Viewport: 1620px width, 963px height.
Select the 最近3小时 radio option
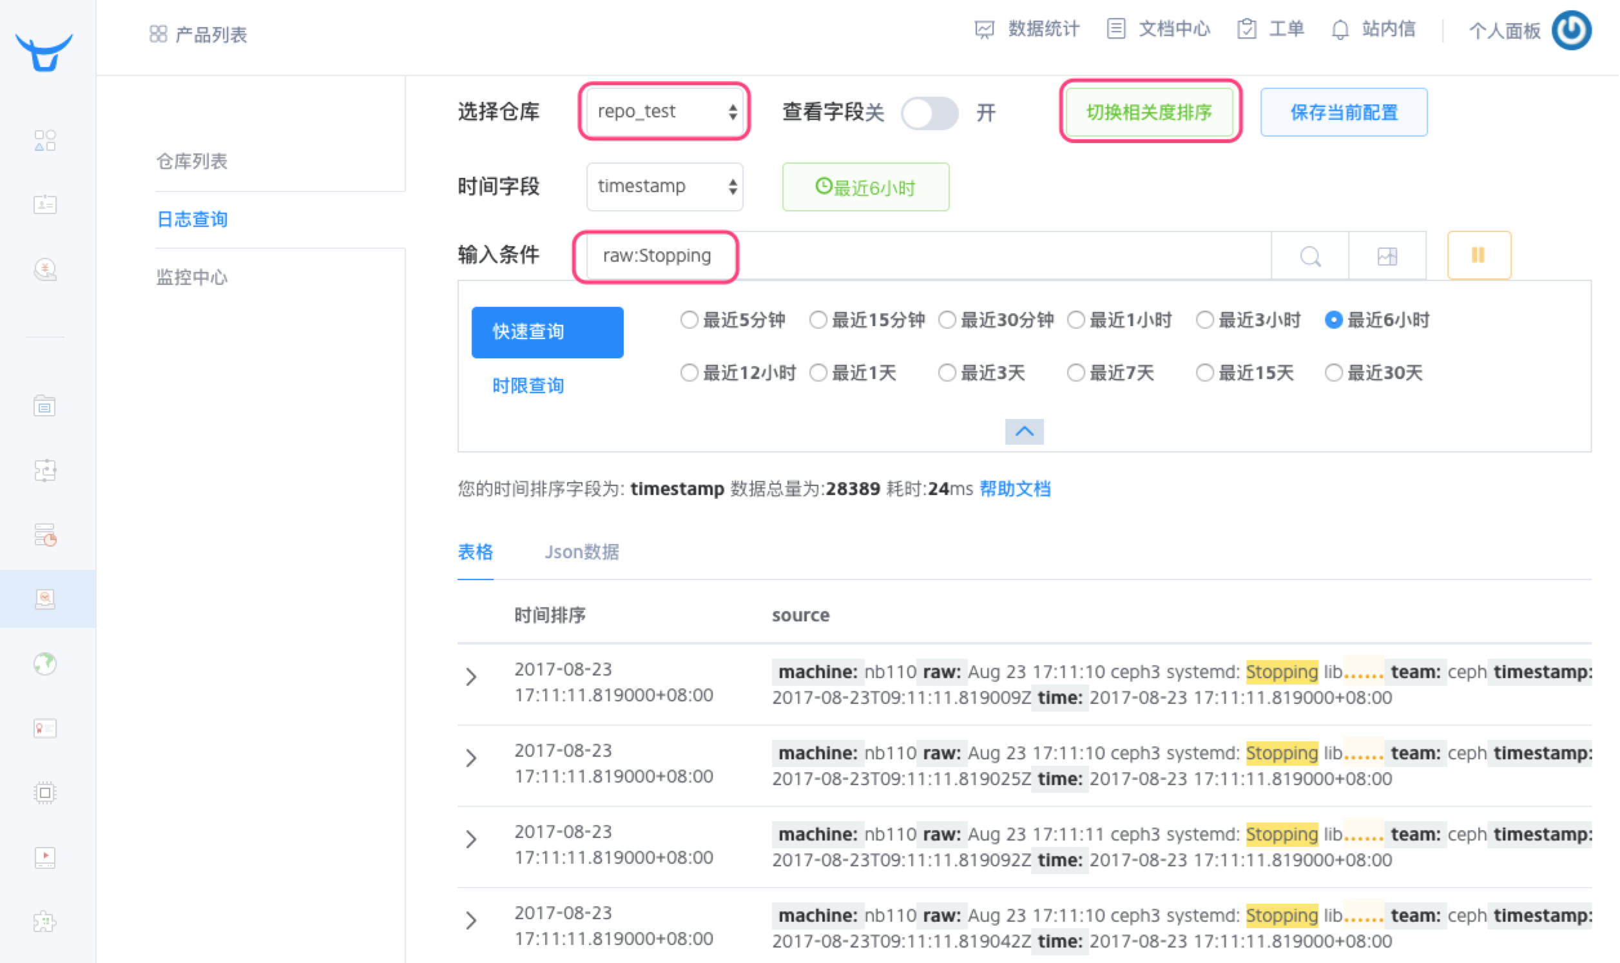1205,320
